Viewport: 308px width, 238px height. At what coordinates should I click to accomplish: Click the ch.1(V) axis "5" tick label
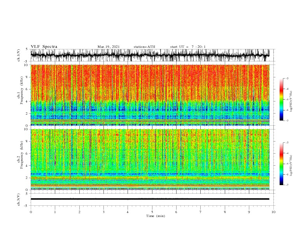pyautogui.click(x=27, y=49)
